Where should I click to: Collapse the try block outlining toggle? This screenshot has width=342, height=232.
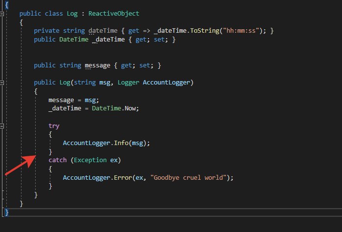coord(2,126)
